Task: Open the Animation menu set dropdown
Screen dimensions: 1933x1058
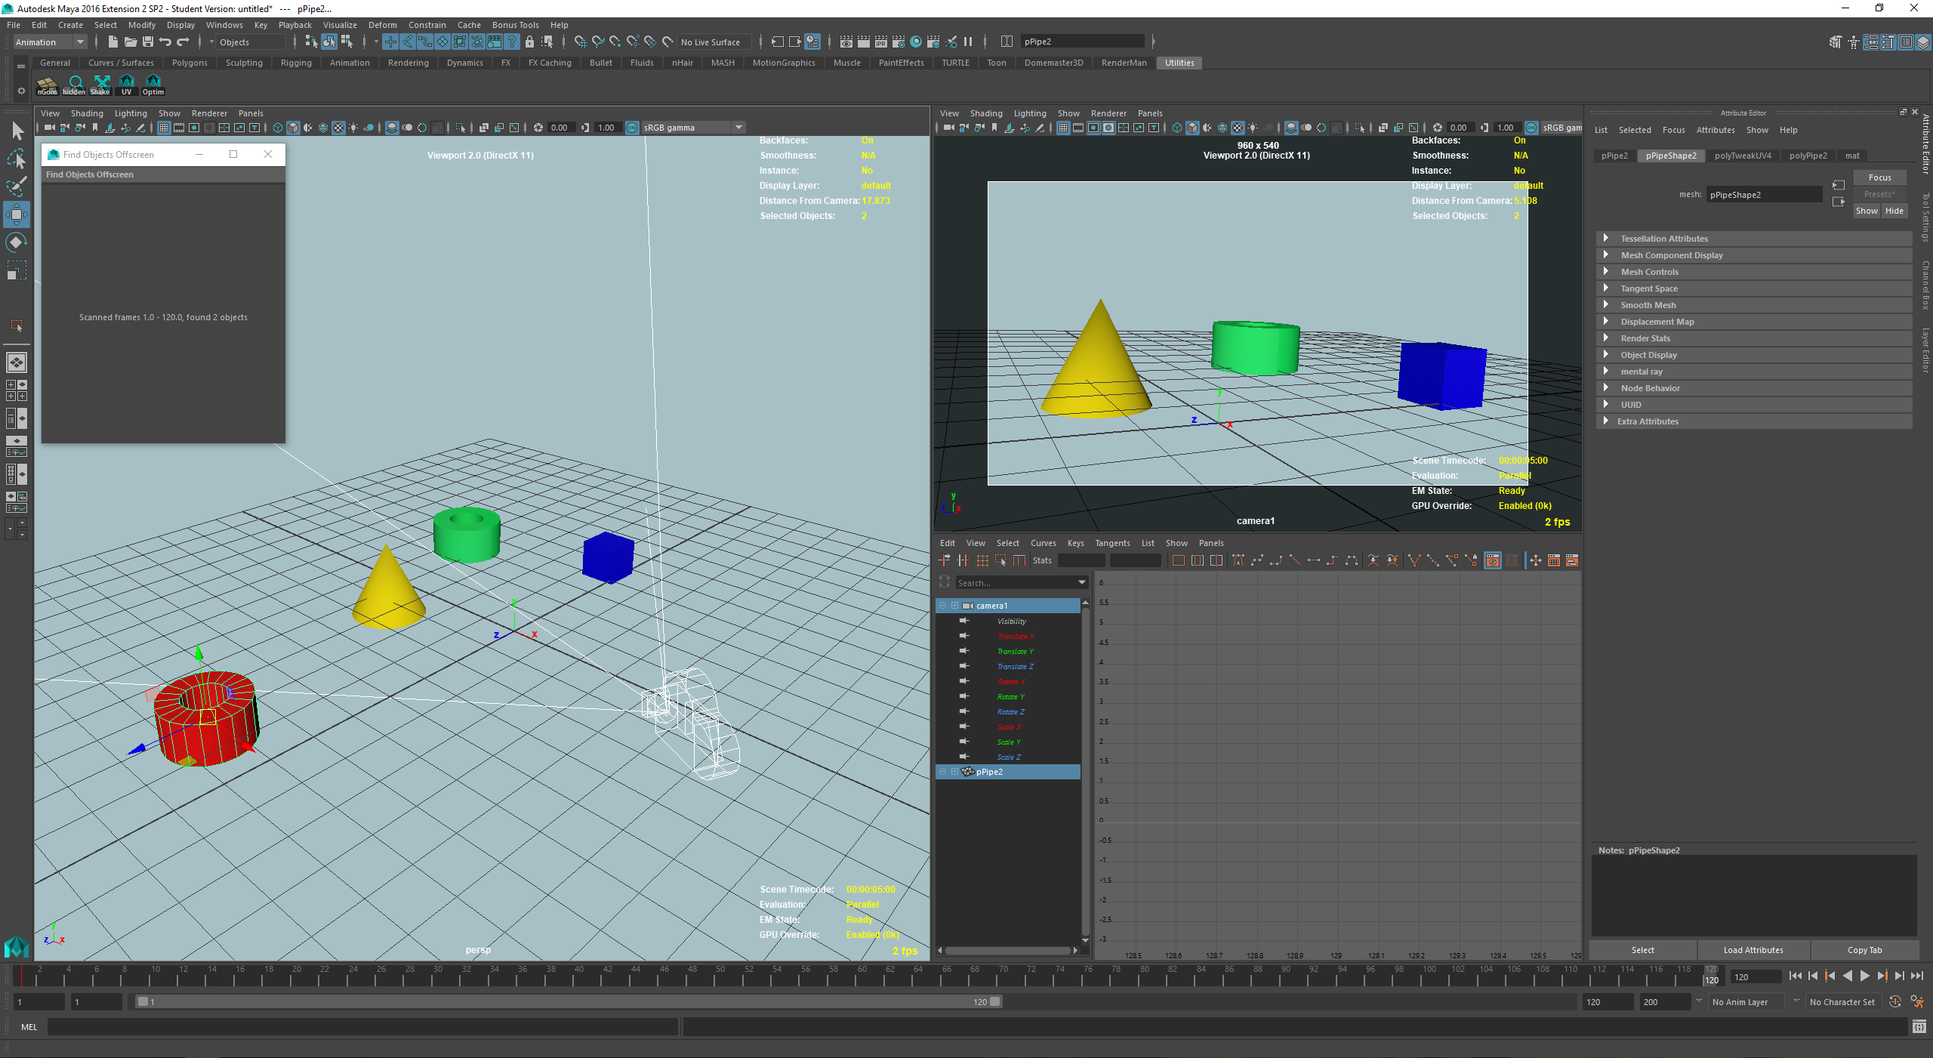Action: (50, 42)
